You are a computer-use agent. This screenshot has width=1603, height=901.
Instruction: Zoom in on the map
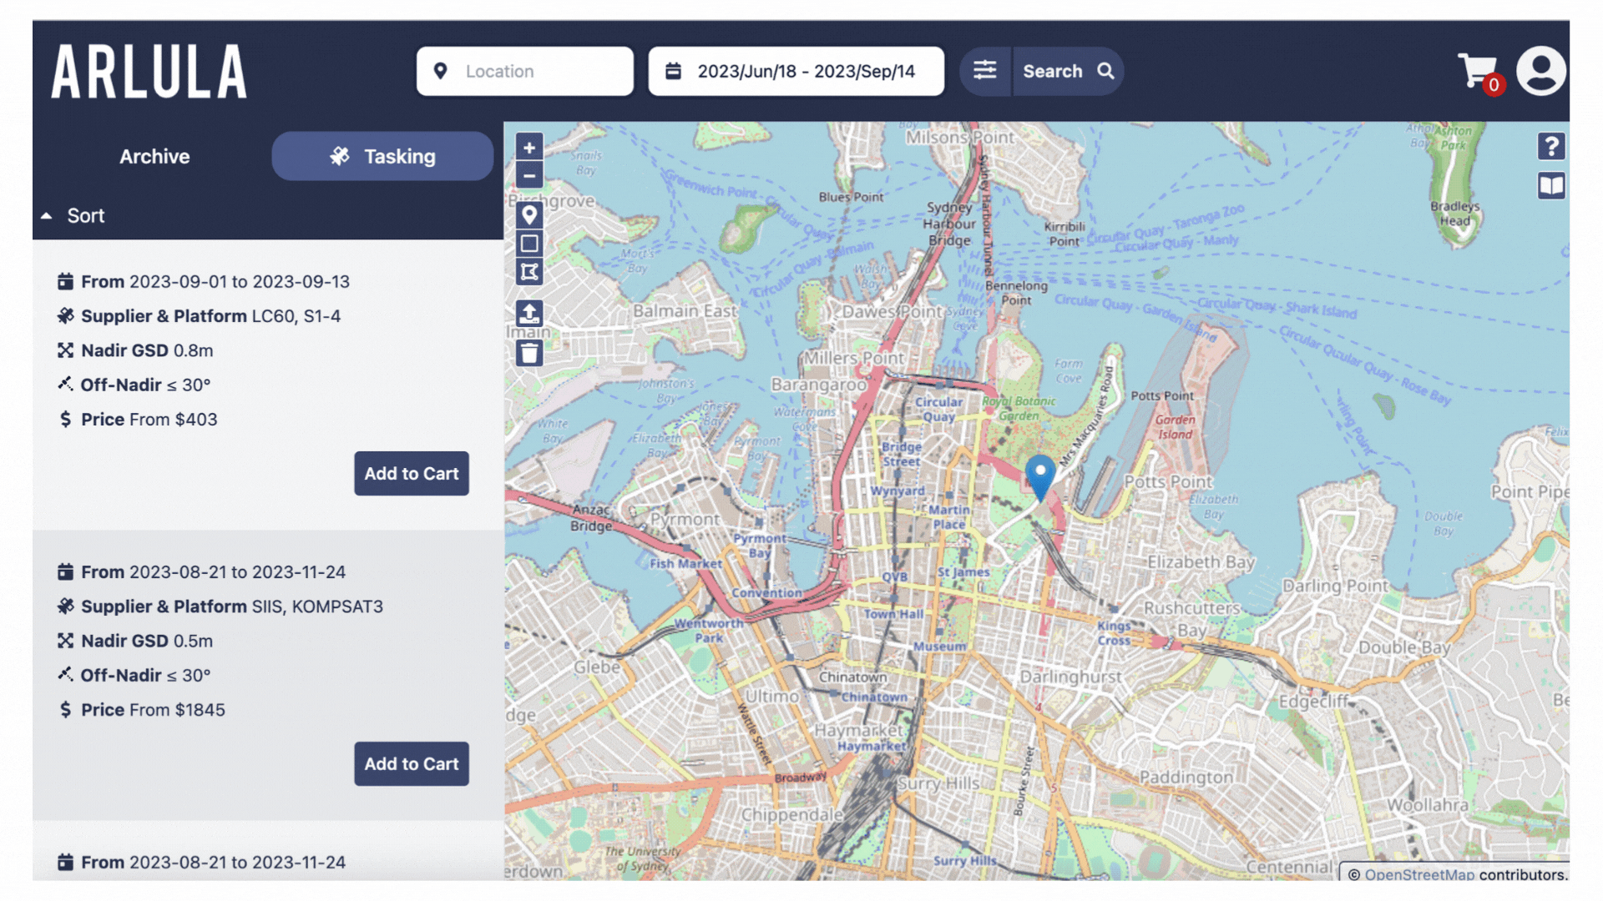click(529, 147)
